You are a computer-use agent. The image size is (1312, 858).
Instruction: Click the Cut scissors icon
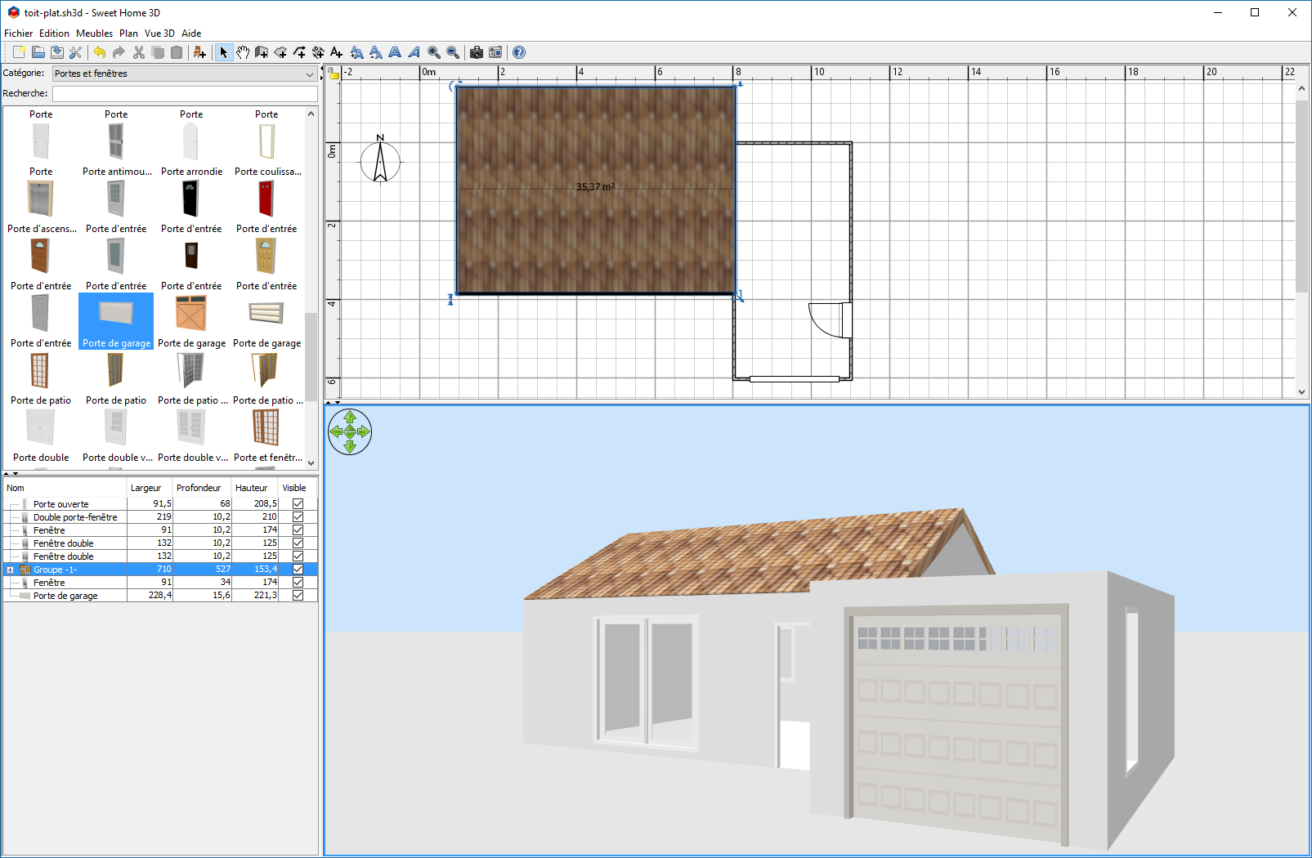138,52
